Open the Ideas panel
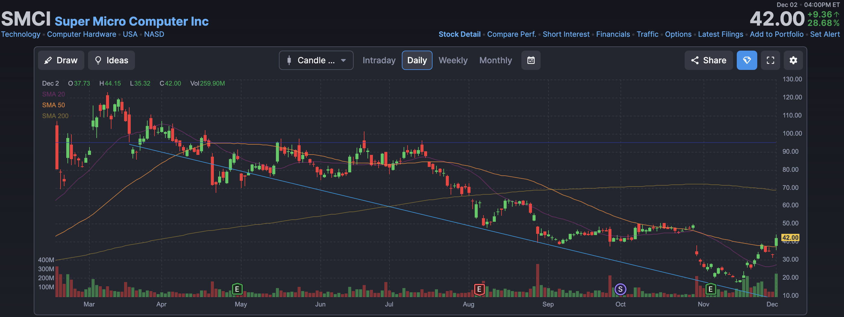 (x=111, y=60)
